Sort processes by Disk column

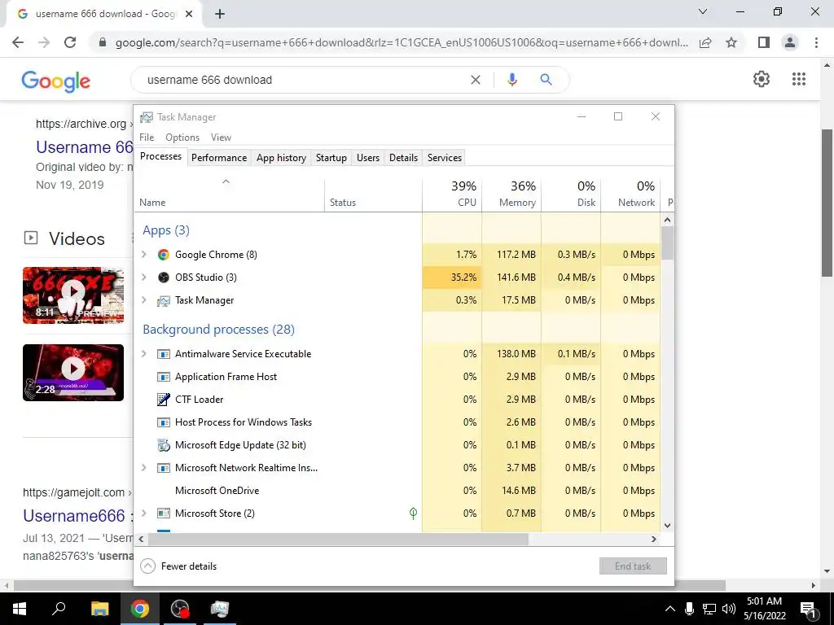(x=571, y=194)
